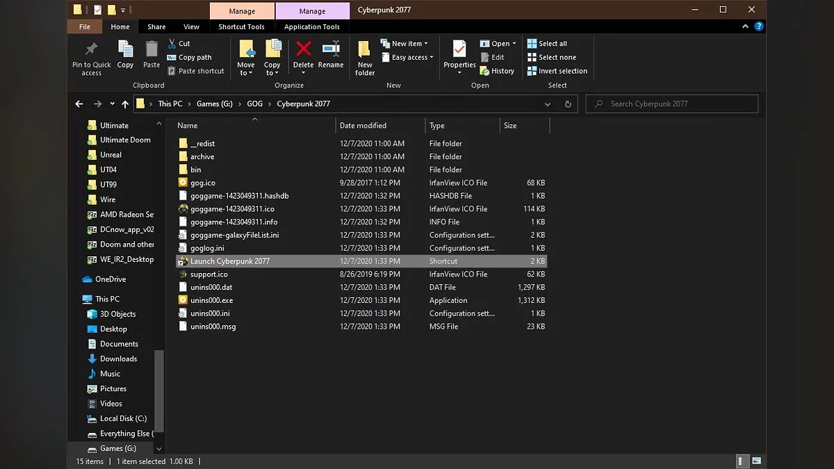
Task: Open the Application Tools tab
Action: [x=312, y=26]
